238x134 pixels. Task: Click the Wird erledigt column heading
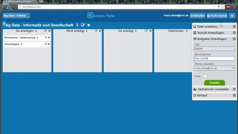tap(75, 31)
